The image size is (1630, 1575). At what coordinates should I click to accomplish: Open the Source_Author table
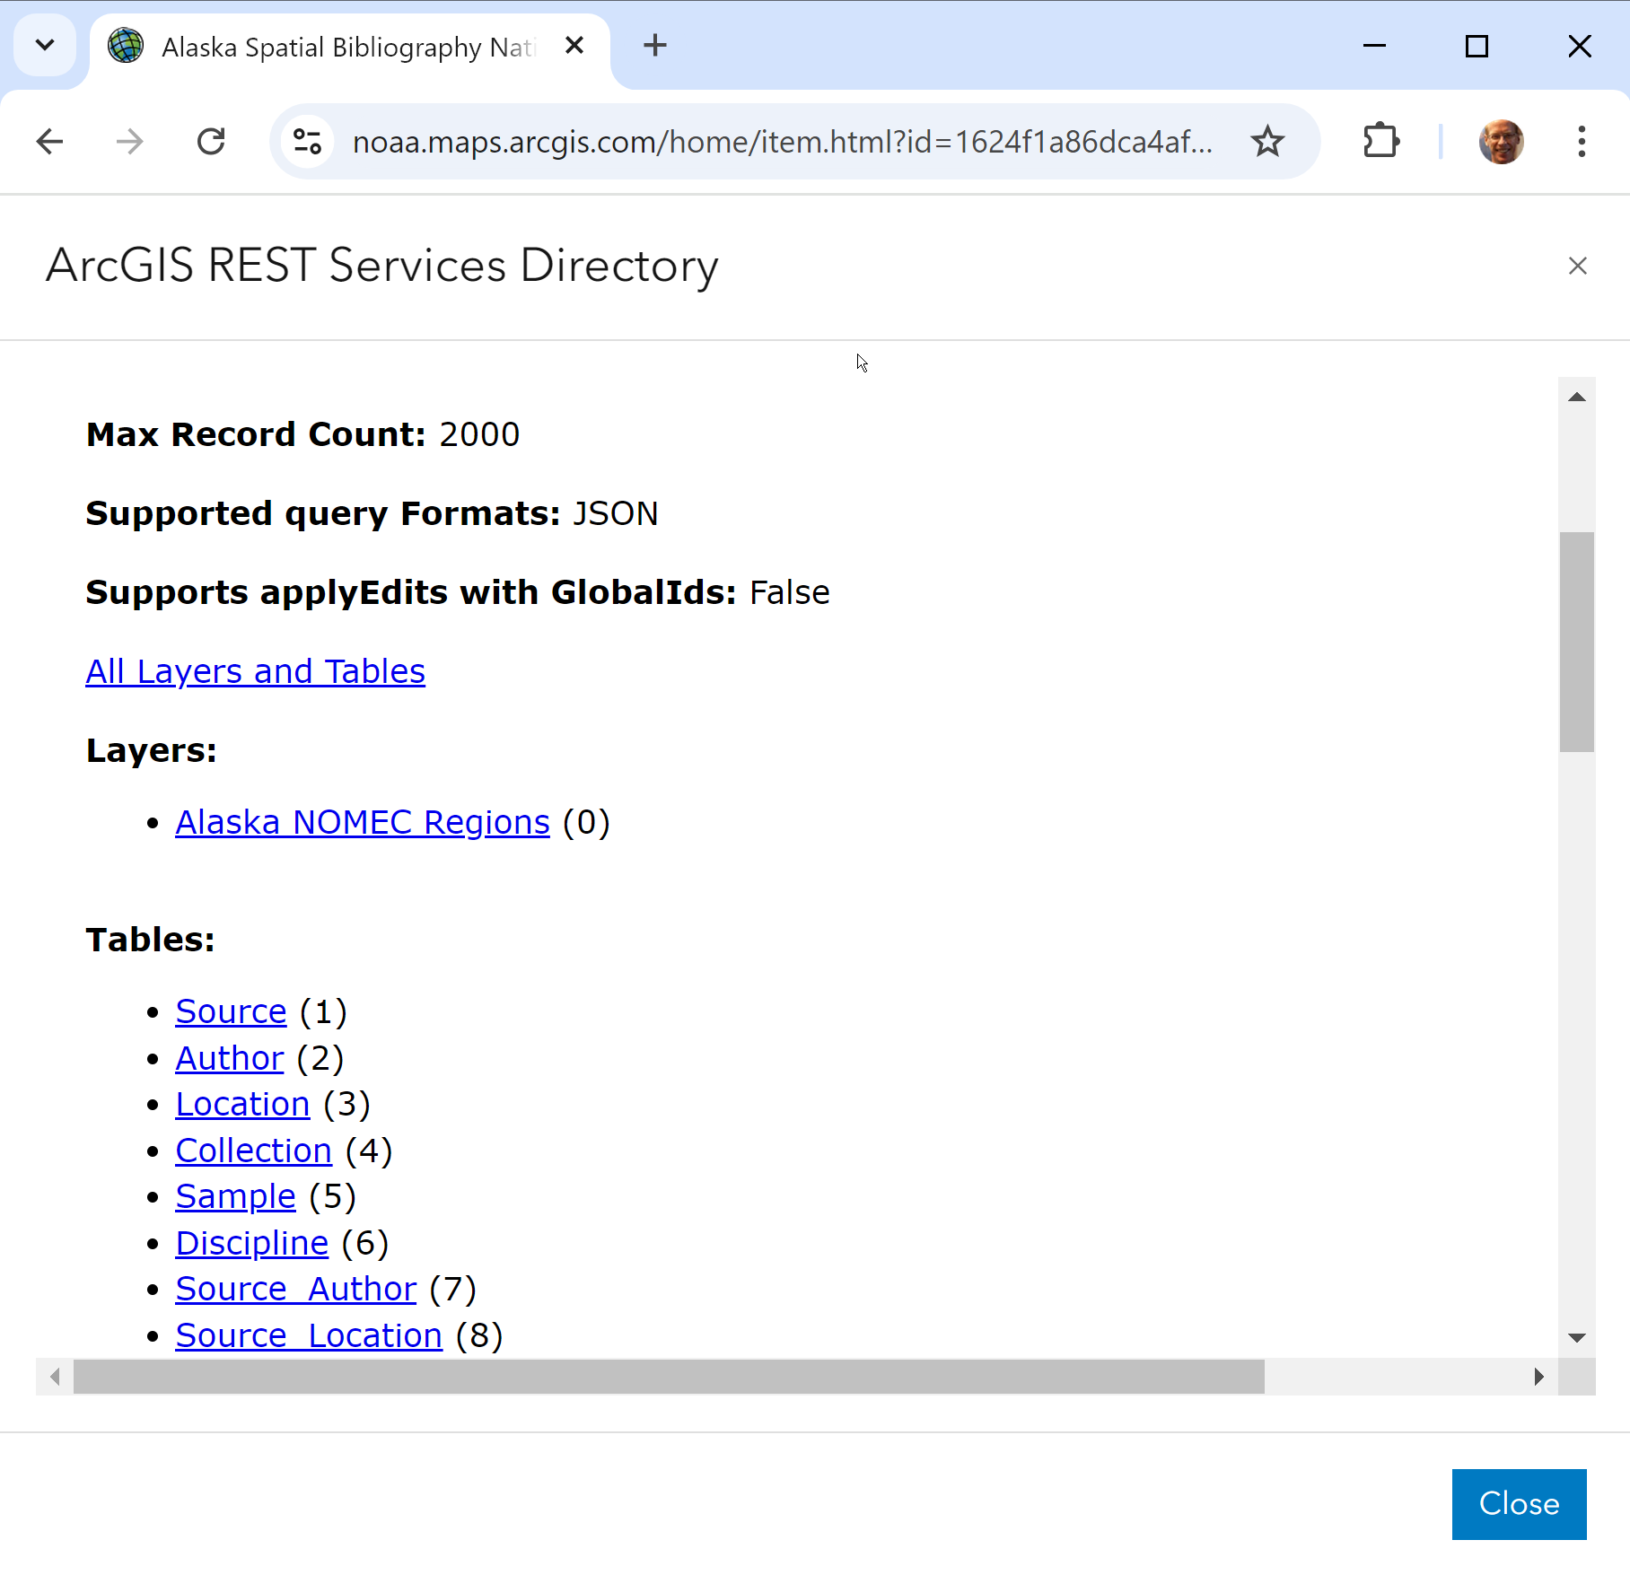tap(295, 1289)
